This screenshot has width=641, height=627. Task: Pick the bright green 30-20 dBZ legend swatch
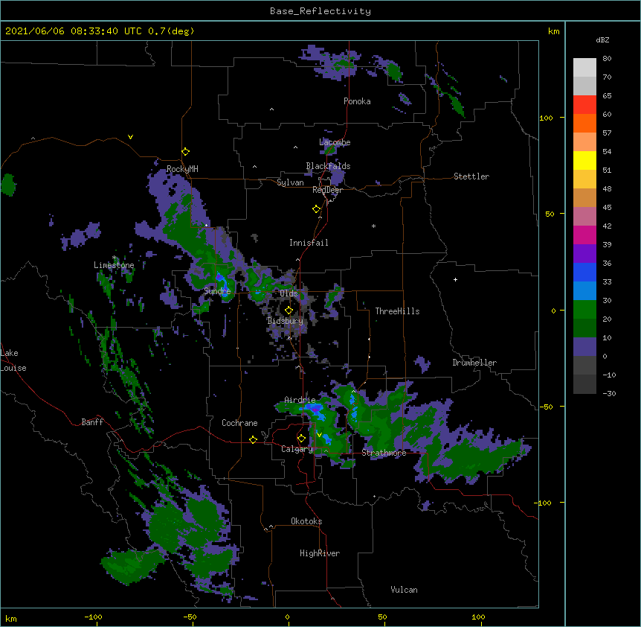[x=584, y=310]
